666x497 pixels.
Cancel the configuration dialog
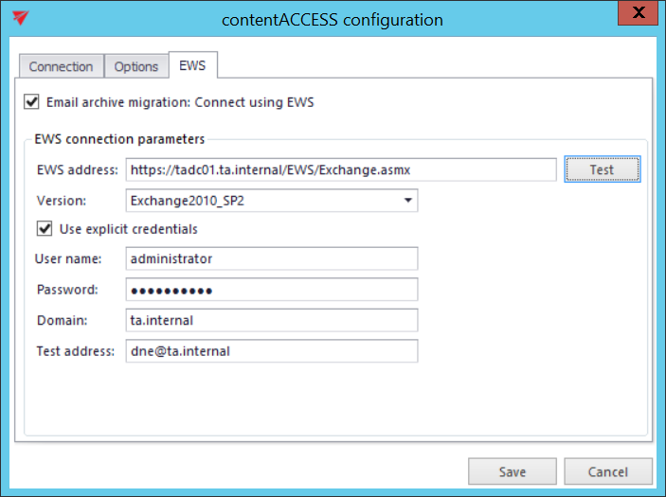pos(608,471)
